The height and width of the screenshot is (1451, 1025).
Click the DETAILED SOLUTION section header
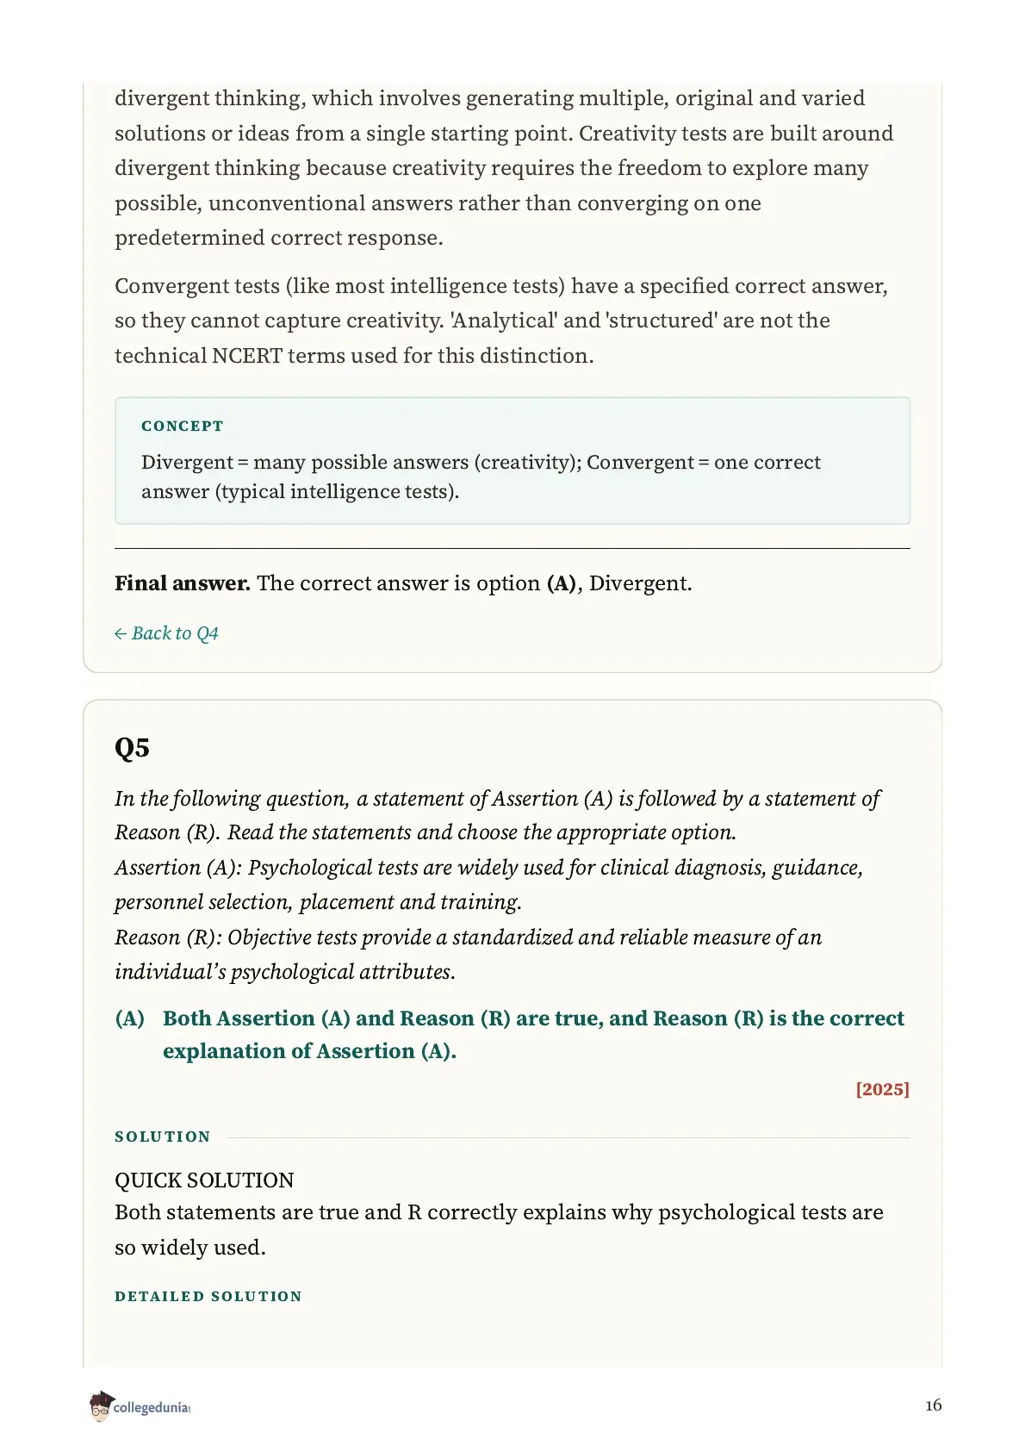[208, 1296]
